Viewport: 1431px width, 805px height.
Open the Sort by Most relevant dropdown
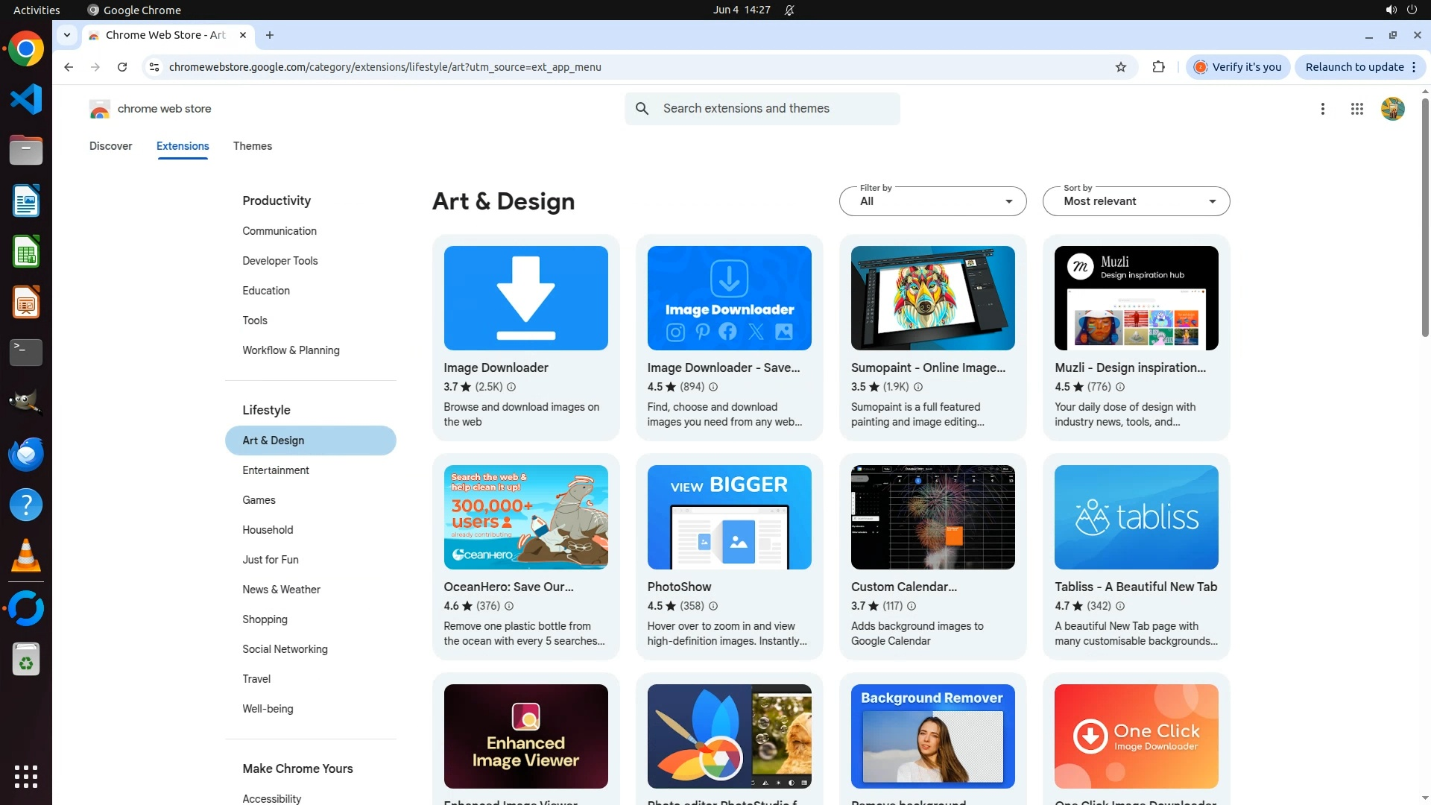coord(1136,201)
